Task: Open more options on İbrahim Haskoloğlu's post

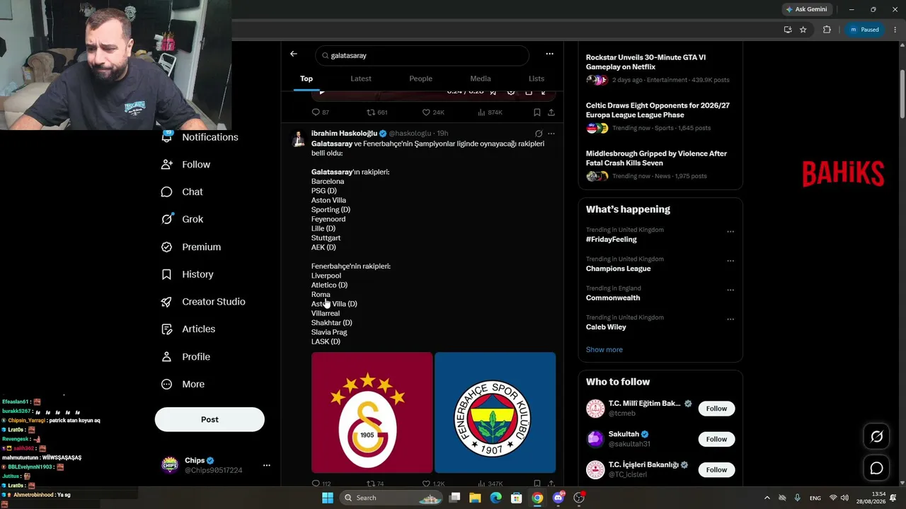Action: point(551,134)
